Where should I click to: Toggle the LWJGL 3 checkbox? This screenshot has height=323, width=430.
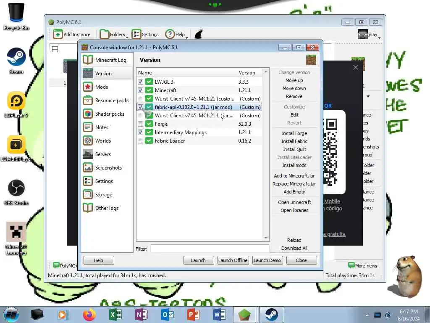[140, 82]
